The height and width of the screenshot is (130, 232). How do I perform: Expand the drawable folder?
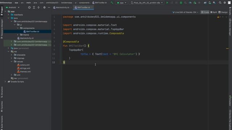12,55
